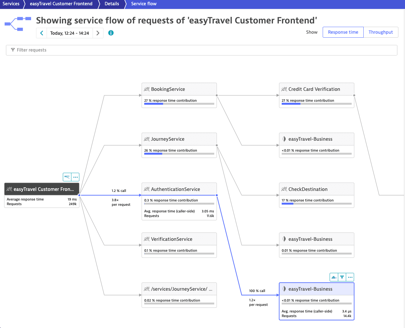The image size is (405, 328).
Task: Click the service flow diagram icon beside title
Action: click(18, 24)
